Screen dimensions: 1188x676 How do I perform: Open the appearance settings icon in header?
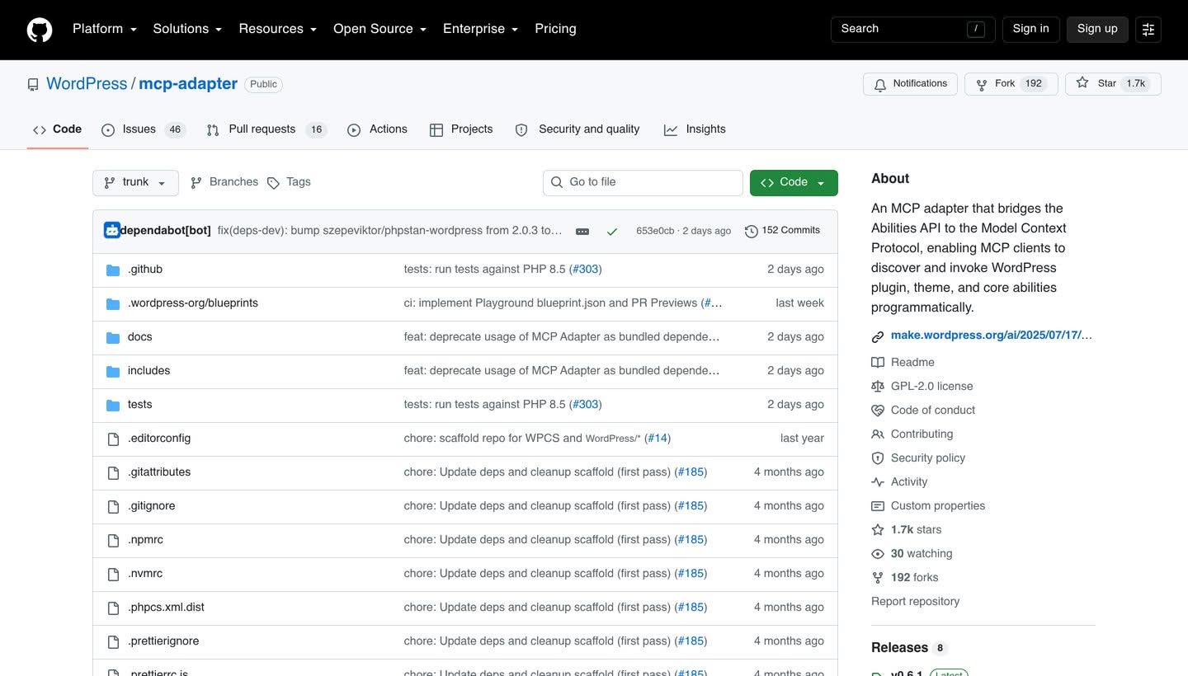click(1148, 30)
